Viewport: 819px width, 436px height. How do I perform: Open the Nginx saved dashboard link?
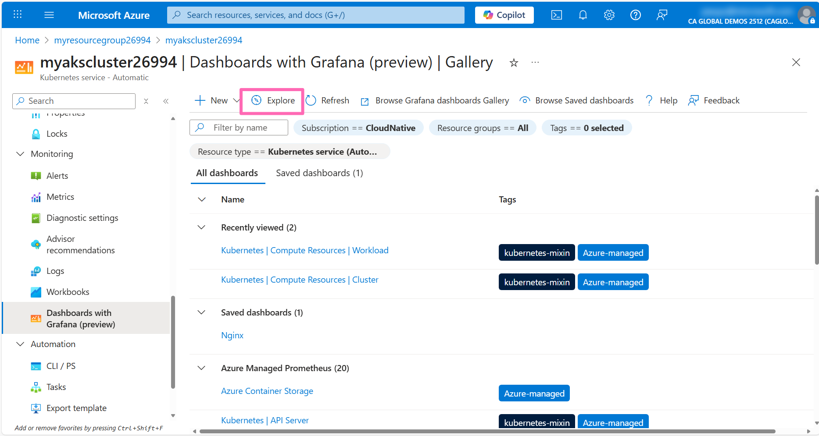(232, 335)
